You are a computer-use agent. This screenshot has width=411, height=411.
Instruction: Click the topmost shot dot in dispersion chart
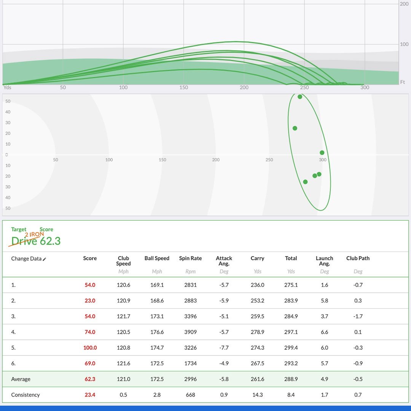click(x=300, y=97)
